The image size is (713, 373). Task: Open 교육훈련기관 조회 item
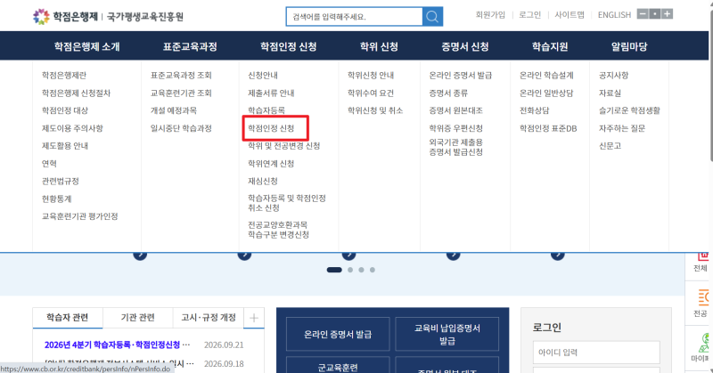pyautogui.click(x=181, y=93)
